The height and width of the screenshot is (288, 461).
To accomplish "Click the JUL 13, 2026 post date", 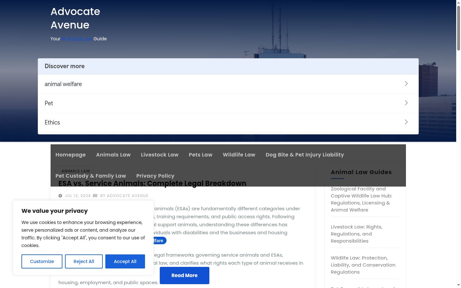I will (78, 196).
